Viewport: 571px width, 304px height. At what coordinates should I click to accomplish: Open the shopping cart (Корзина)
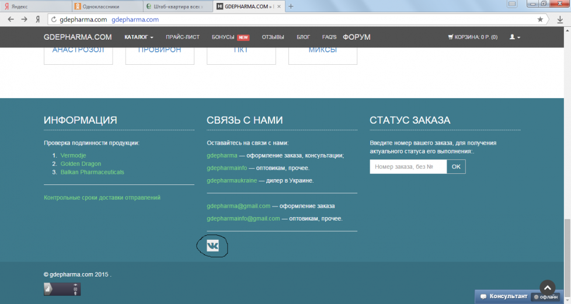click(x=472, y=37)
